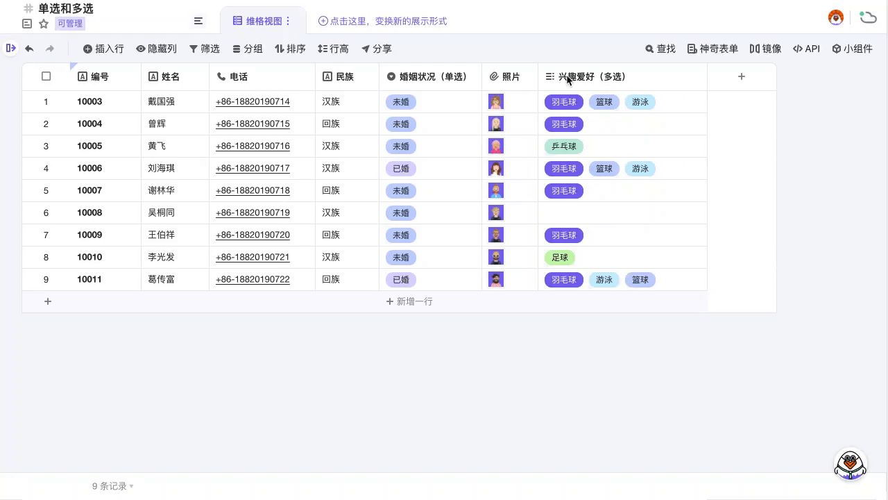Click 新增一行 to add a record
This screenshot has width=888, height=500.
click(x=409, y=301)
